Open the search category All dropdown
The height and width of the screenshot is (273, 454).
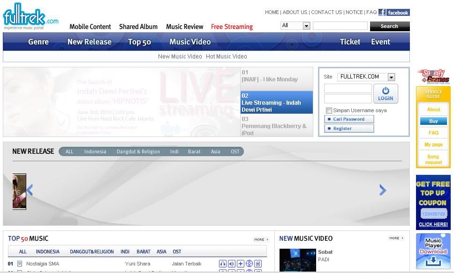click(295, 26)
